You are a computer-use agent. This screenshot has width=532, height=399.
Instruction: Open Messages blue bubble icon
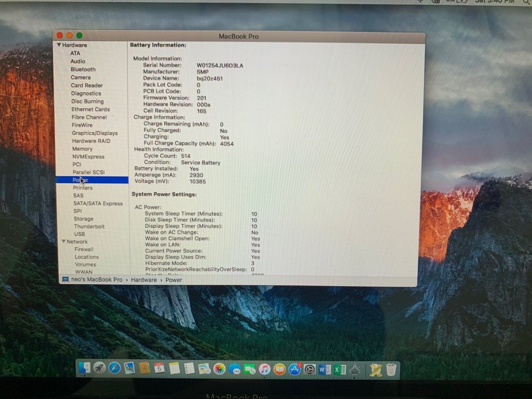click(234, 369)
